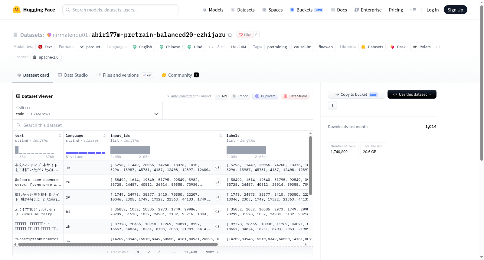Click the API button in Dataset Viewer
This screenshot has height=260, width=484.
point(221,96)
